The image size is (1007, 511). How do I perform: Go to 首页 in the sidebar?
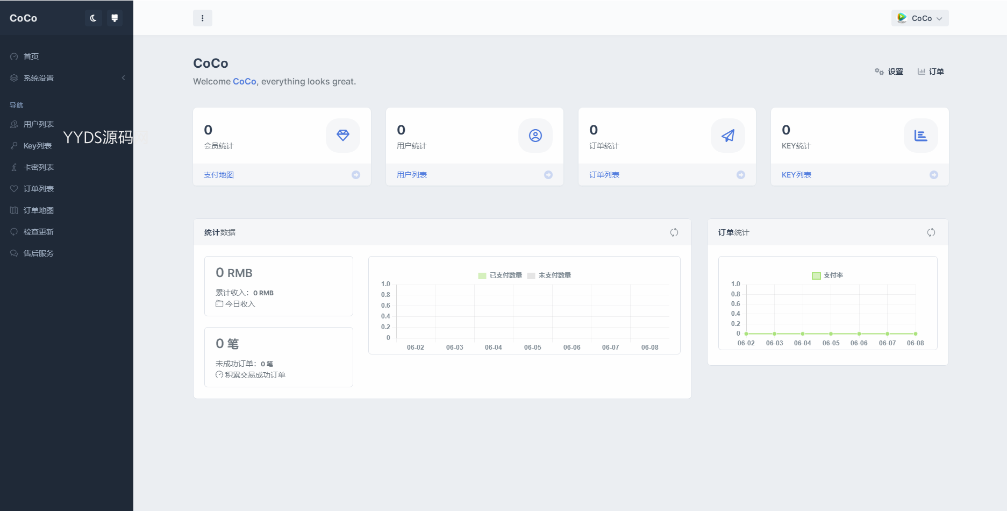pyautogui.click(x=31, y=56)
